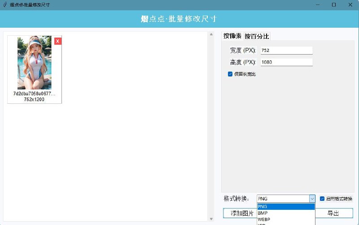Image resolution: width=359 pixels, height=225 pixels.
Task: Click into the 高度 (PX) input field
Action: pyautogui.click(x=286, y=62)
